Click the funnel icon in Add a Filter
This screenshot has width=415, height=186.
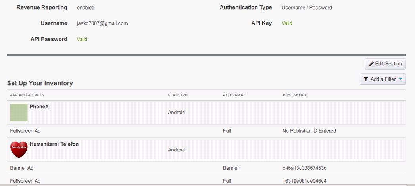(x=366, y=79)
